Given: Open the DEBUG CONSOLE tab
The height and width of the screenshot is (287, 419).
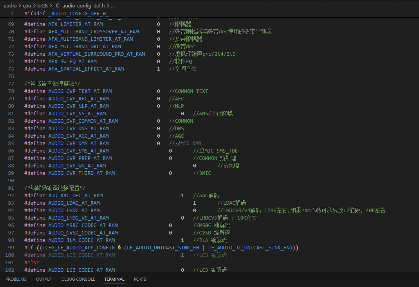Looking at the screenshot, I should point(78,279).
